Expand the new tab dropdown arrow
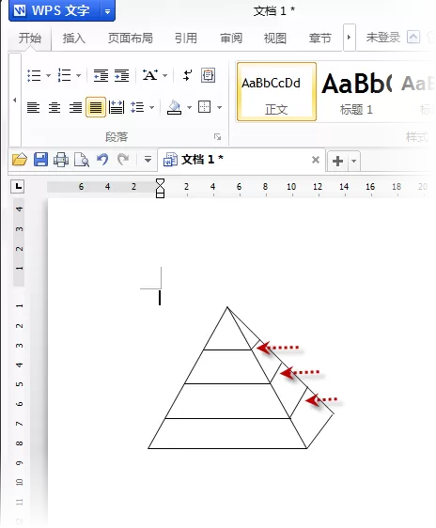Screen dimensions: 436x528 click(354, 161)
